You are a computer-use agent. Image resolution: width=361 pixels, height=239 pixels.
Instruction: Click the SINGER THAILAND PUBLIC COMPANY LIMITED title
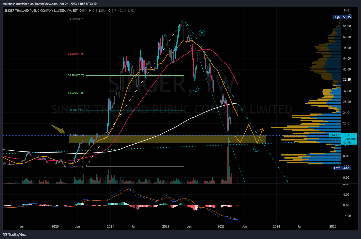pyautogui.click(x=35, y=11)
